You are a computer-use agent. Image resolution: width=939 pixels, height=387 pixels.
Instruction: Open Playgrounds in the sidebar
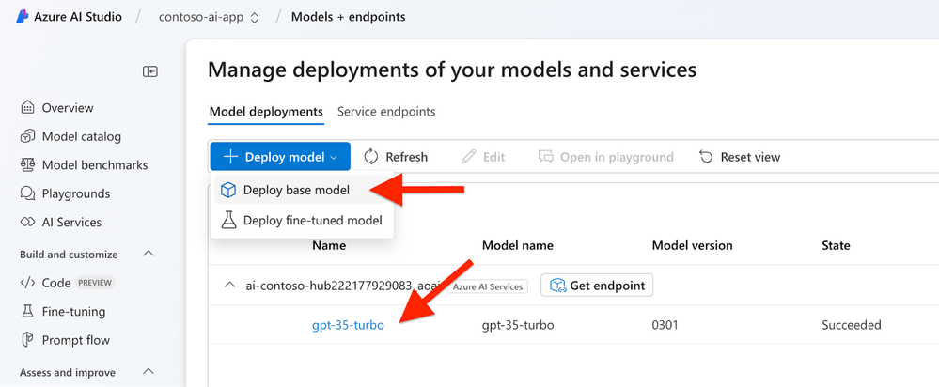click(x=75, y=193)
